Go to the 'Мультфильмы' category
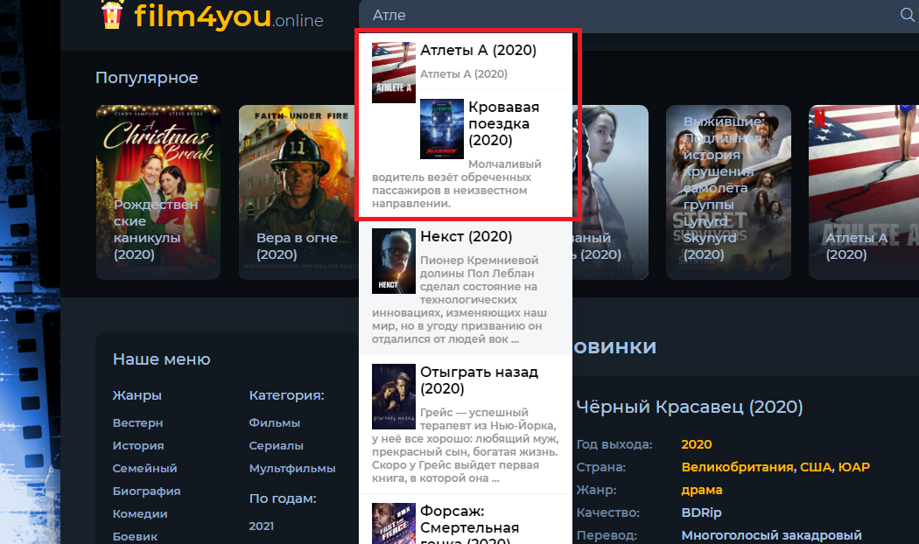 pyautogui.click(x=291, y=469)
